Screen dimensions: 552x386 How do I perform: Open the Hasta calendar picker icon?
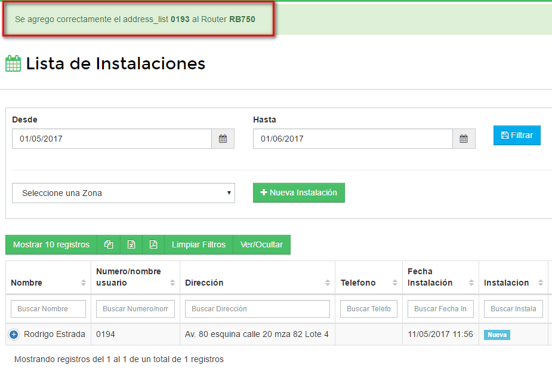pos(464,138)
